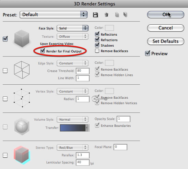Click the Set Defaults button
The height and width of the screenshot is (169, 188).
click(166, 41)
